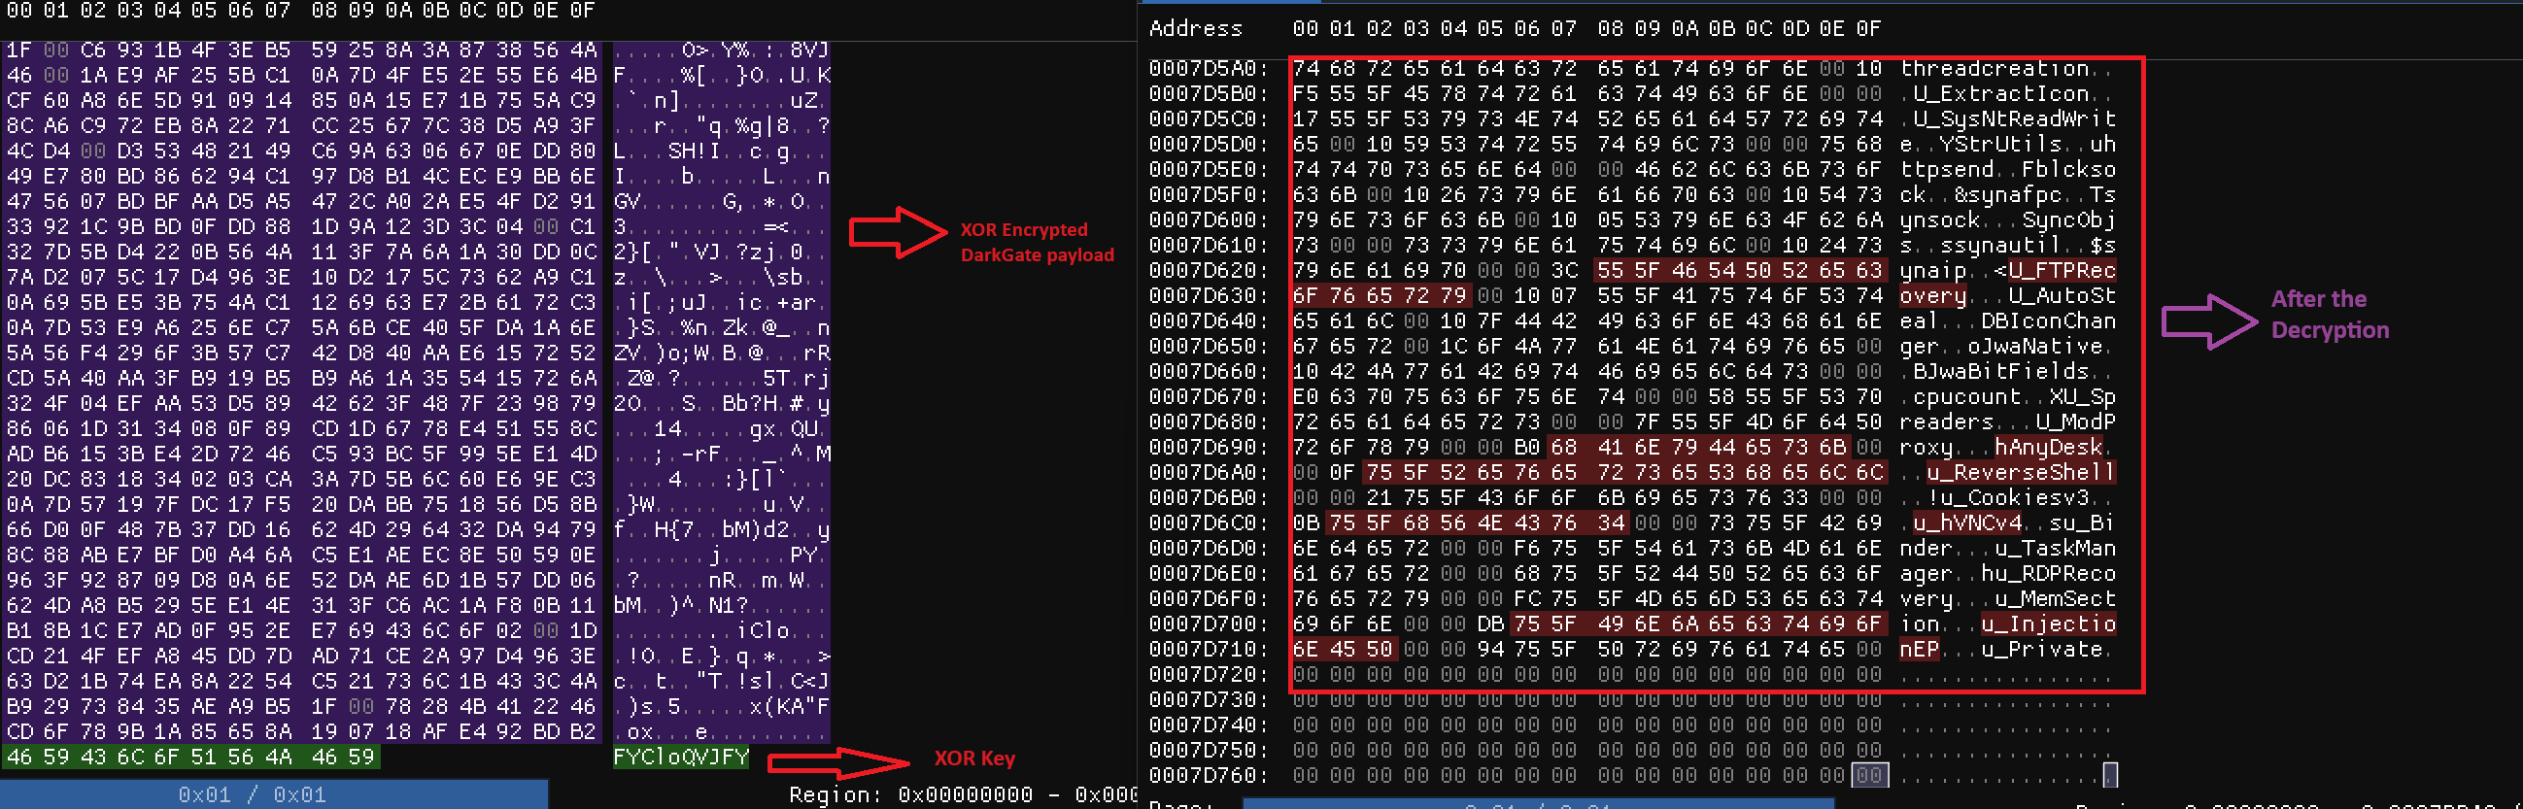The image size is (2523, 809).
Task: Click the highlighted u_ReverseShell string
Action: [2020, 472]
